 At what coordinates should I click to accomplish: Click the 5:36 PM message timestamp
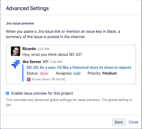click(56, 62)
